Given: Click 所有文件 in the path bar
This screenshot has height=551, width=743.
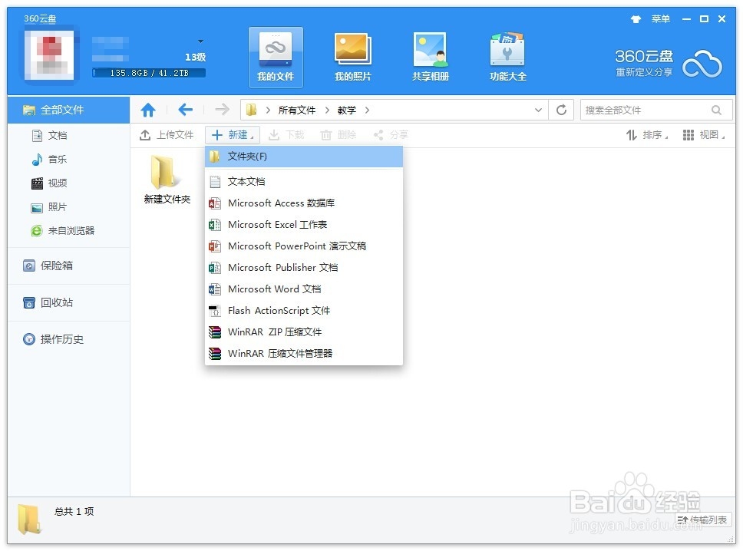Looking at the screenshot, I should 296,111.
